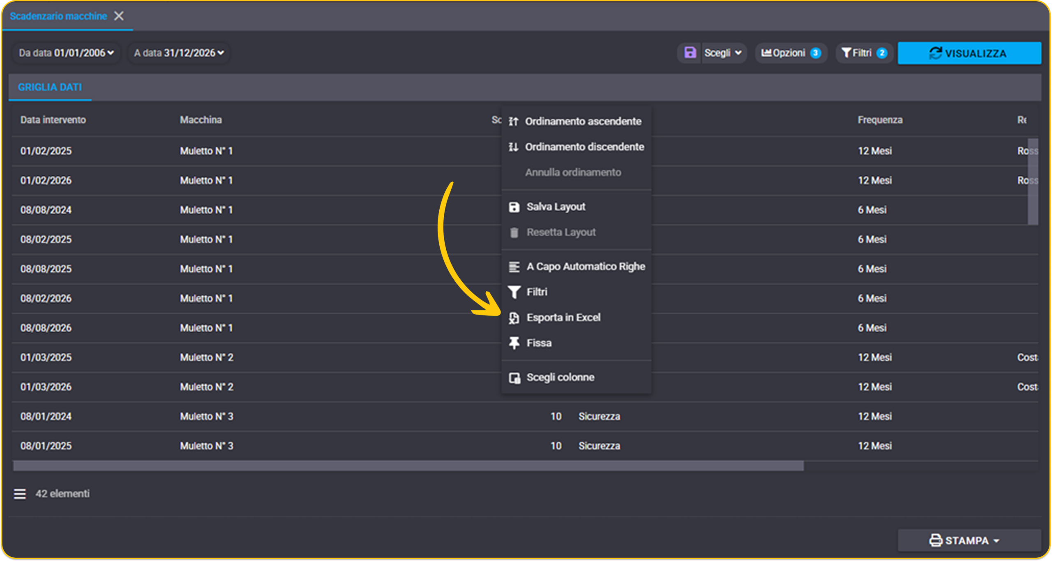The image size is (1052, 561).
Task: Open Scegli colonne menu entry
Action: [576, 378]
